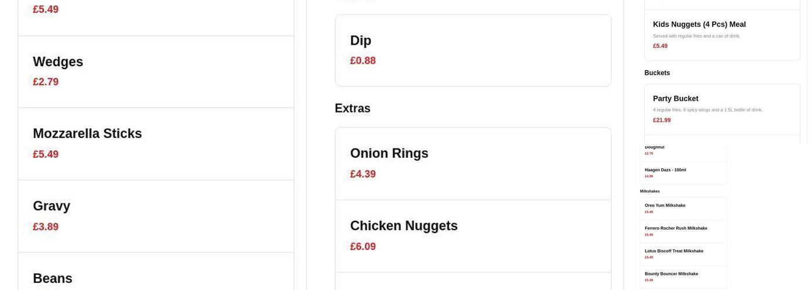Click the Milkshakes category heading
This screenshot has width=812, height=290.
[650, 191]
